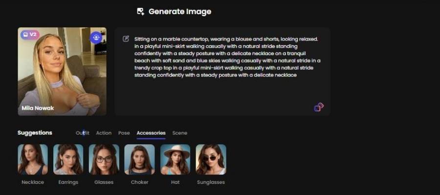Switch to the Scene suggestions tab

pyautogui.click(x=179, y=133)
